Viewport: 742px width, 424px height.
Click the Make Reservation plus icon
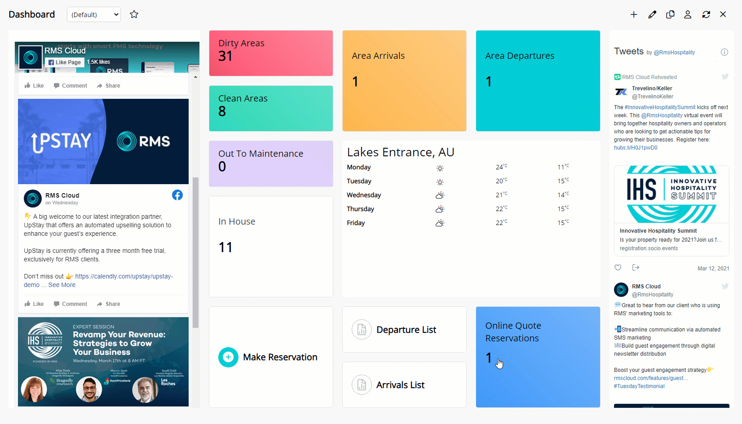pos(228,357)
